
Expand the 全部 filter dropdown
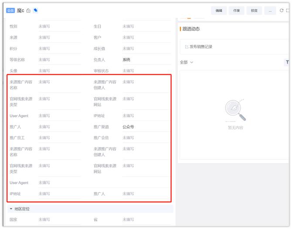pos(187,62)
